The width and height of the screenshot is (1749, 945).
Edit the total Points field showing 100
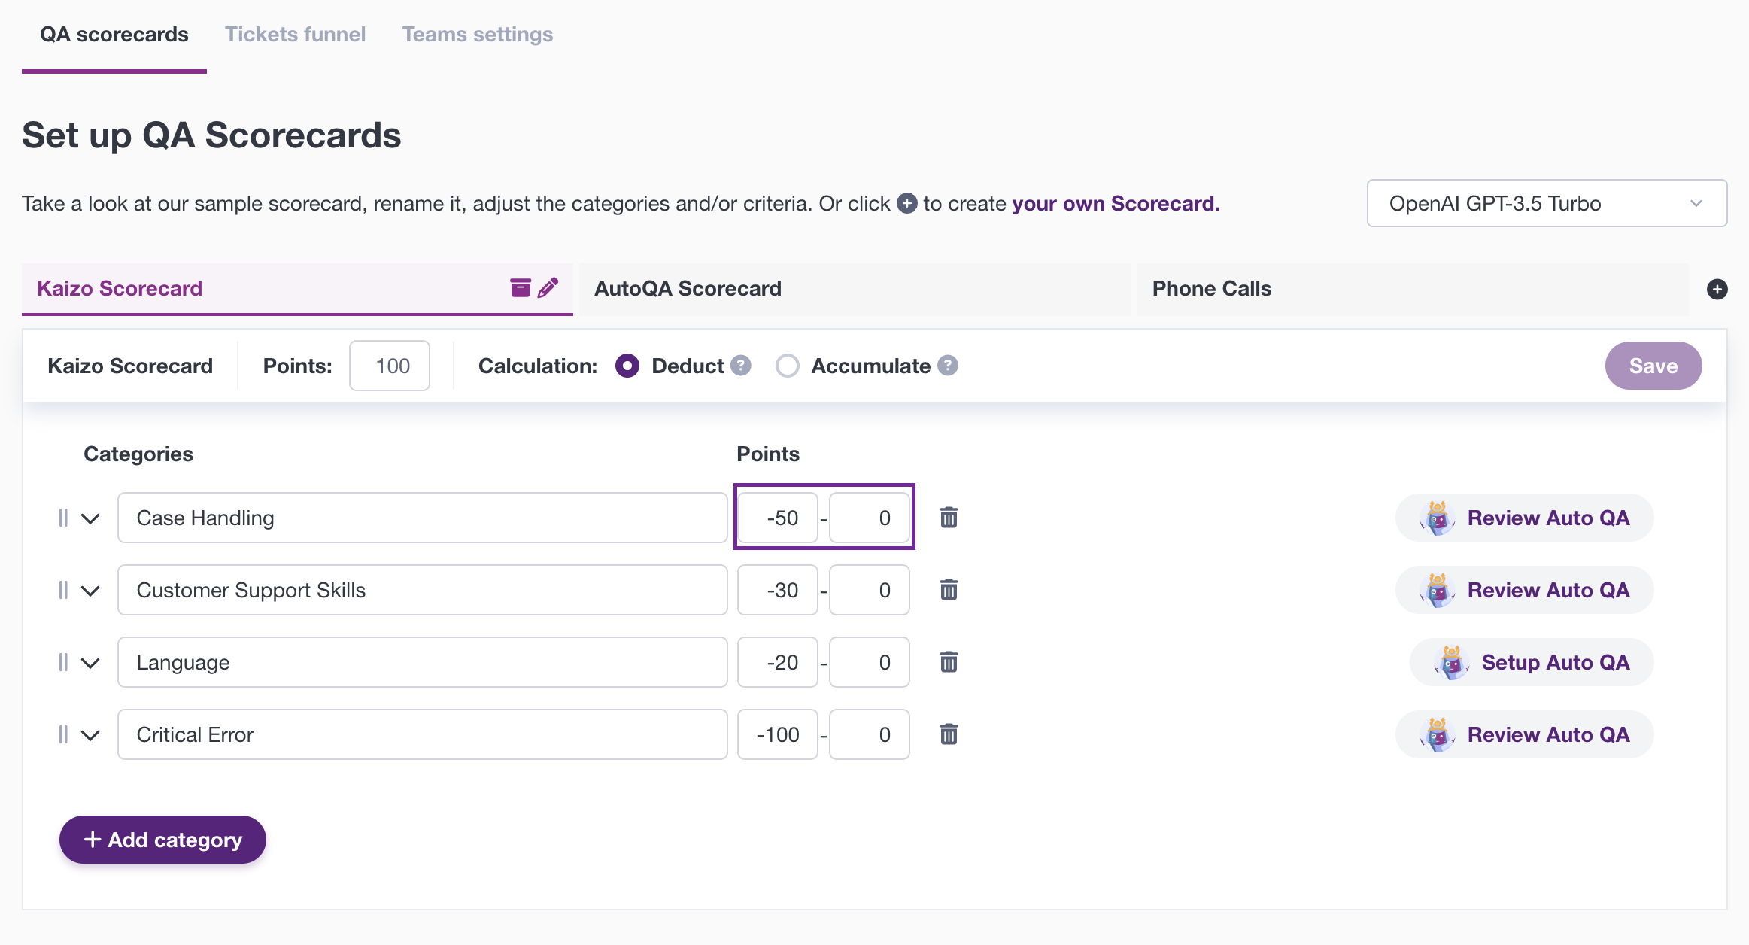tap(390, 366)
